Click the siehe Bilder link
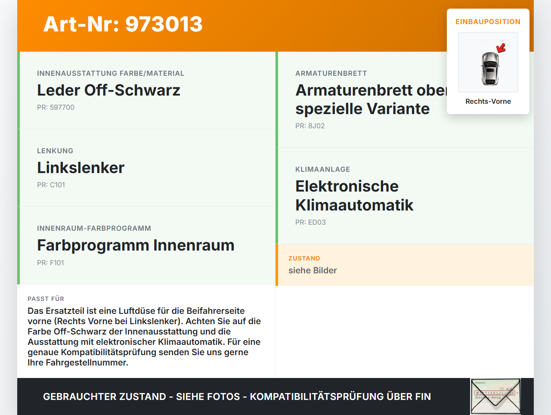The height and width of the screenshot is (415, 551). (x=313, y=270)
